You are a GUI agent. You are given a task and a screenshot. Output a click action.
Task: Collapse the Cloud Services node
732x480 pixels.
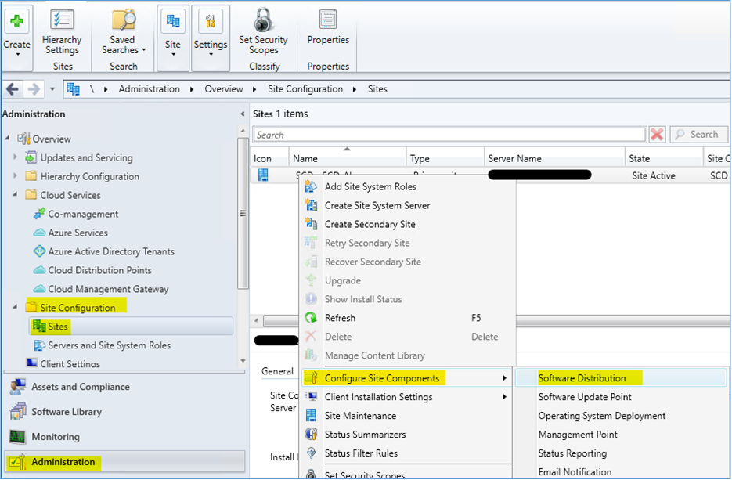click(16, 194)
